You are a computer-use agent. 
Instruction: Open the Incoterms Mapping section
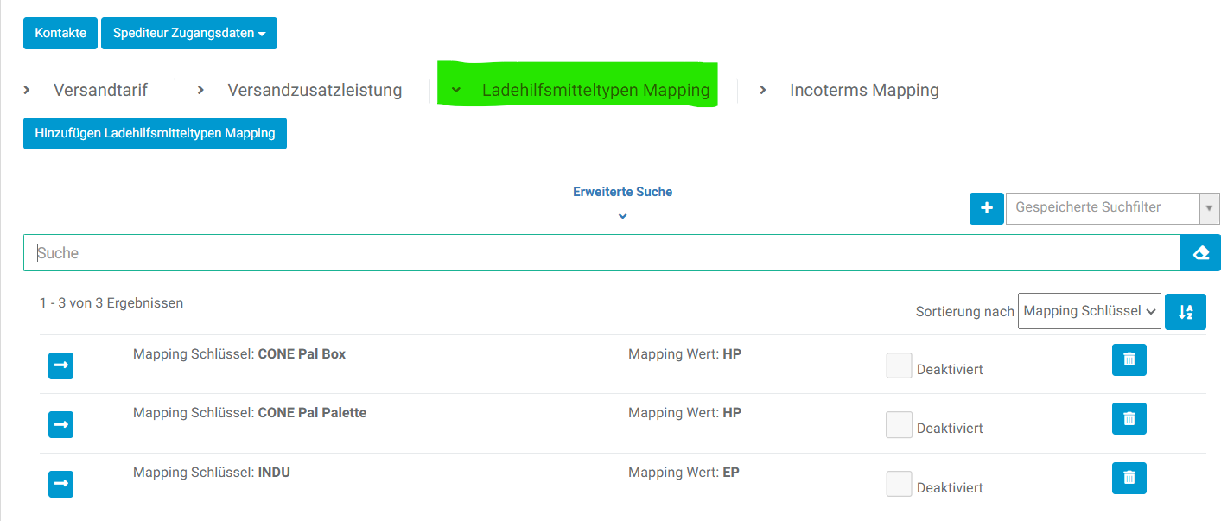[x=863, y=90]
